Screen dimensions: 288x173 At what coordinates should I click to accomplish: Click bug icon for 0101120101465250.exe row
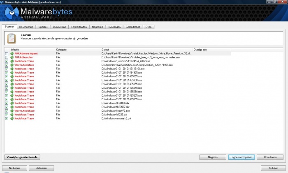click(12, 92)
